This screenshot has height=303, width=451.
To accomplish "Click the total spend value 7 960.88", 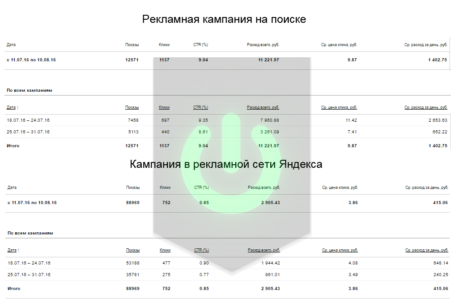I will coord(269,120).
